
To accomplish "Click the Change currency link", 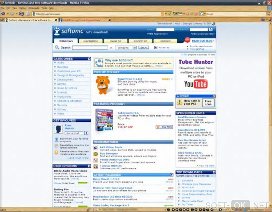I will pos(197,23).
